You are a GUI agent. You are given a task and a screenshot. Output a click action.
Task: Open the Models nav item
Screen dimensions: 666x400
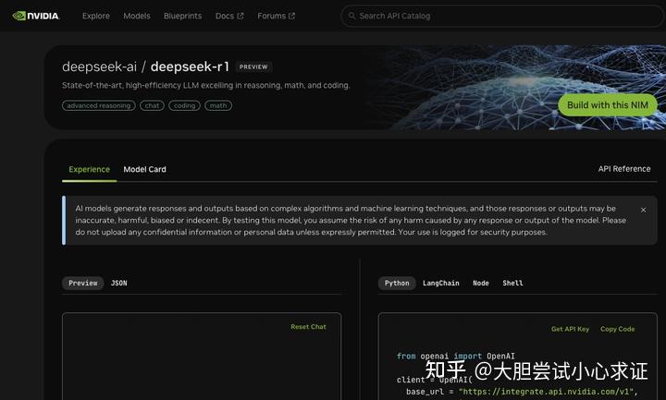coord(137,16)
